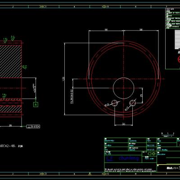This screenshot has width=180, height=180.
Task: Select the lower narrow hatched section area
Action: pos(10,109)
